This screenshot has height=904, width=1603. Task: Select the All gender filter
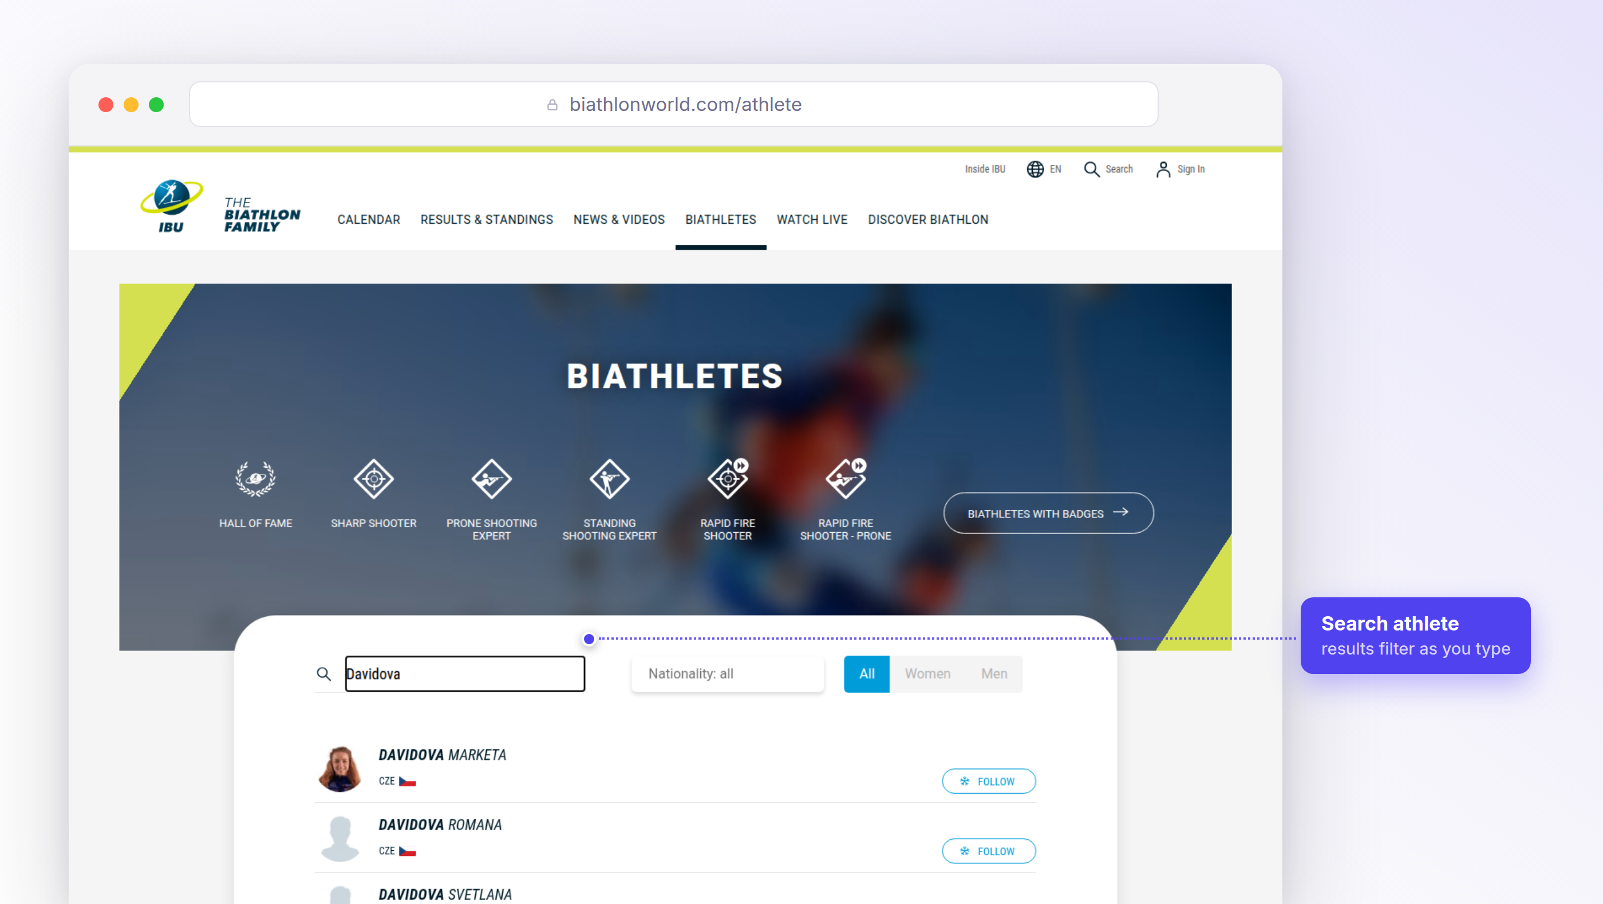[x=866, y=673]
